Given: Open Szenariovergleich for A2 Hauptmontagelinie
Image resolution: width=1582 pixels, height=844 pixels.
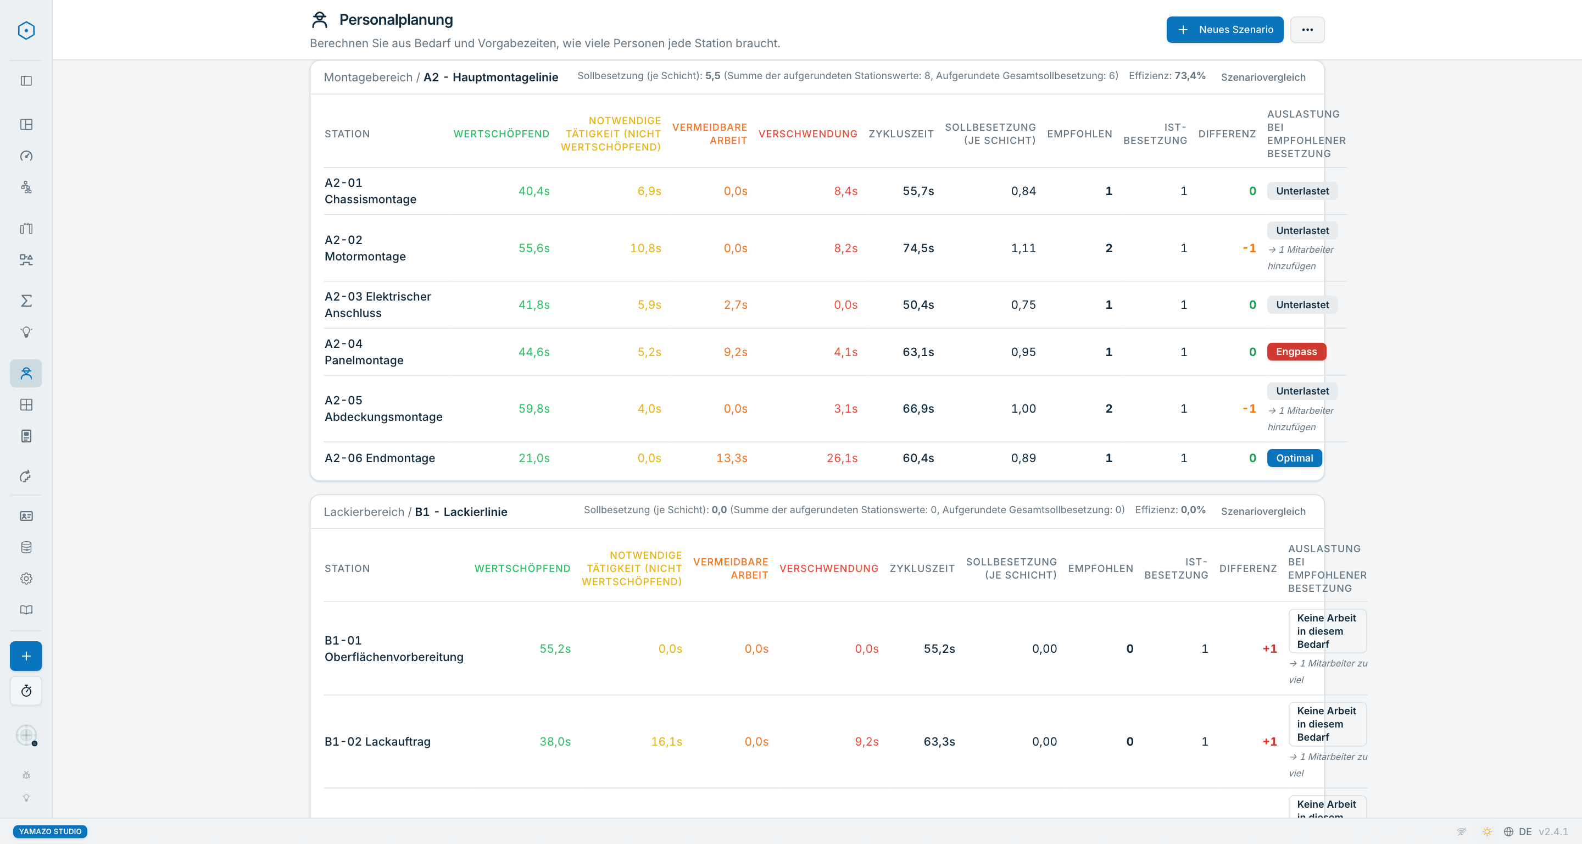Looking at the screenshot, I should point(1263,77).
